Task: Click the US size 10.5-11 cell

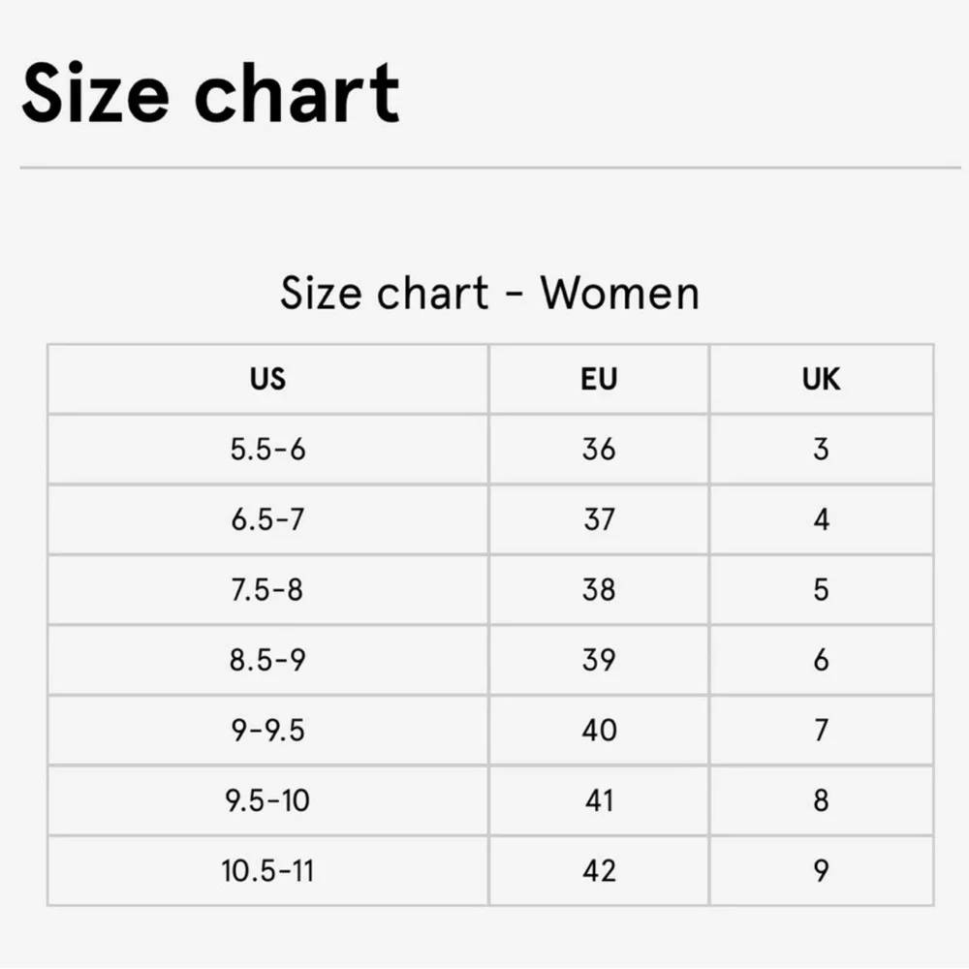Action: click(267, 871)
